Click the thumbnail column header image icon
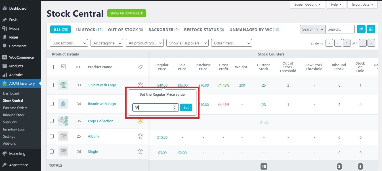This screenshot has width=382, height=171. pyautogui.click(x=63, y=67)
